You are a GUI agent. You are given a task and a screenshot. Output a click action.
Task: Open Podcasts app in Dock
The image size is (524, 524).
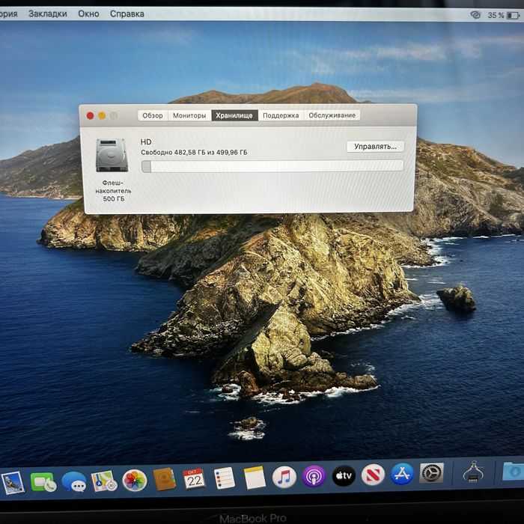tap(314, 476)
